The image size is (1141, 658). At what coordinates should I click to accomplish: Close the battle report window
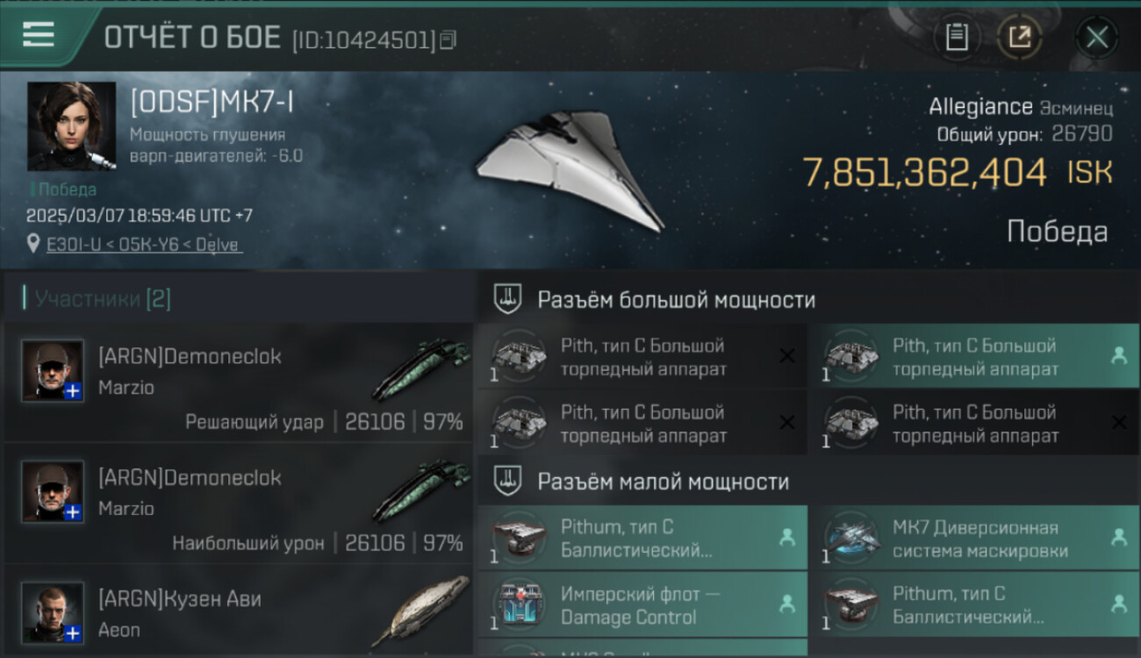(1097, 38)
